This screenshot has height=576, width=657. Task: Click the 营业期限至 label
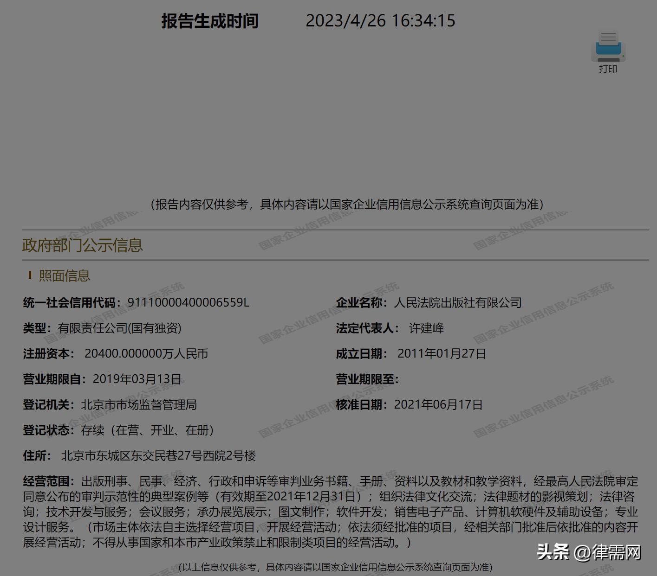(367, 379)
